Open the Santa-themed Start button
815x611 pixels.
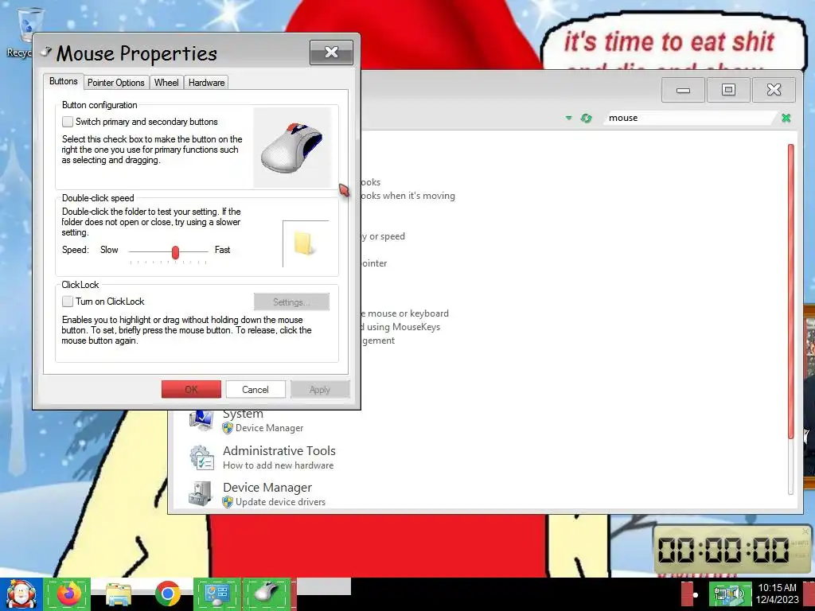(21, 594)
